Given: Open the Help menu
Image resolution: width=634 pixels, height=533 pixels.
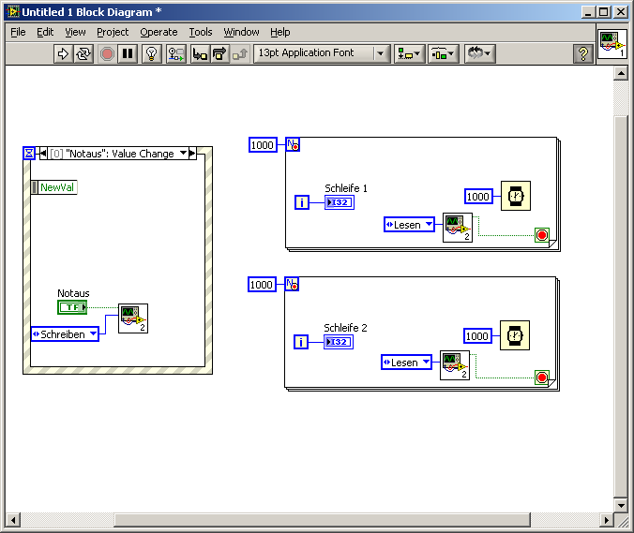Looking at the screenshot, I should pyautogui.click(x=280, y=32).
